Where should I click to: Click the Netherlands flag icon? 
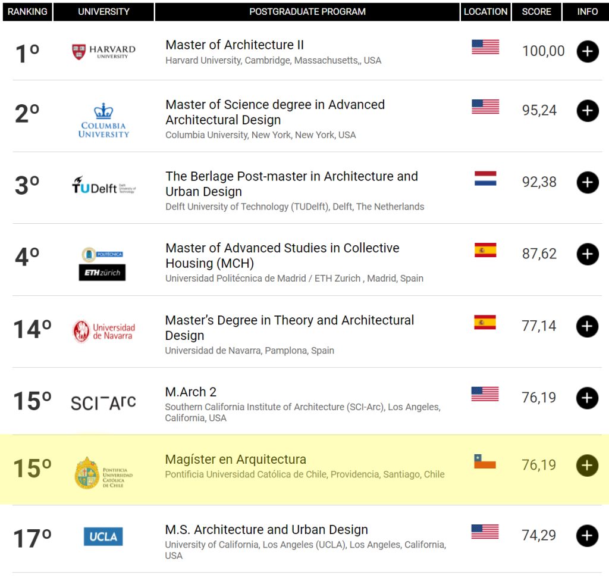coord(485,179)
